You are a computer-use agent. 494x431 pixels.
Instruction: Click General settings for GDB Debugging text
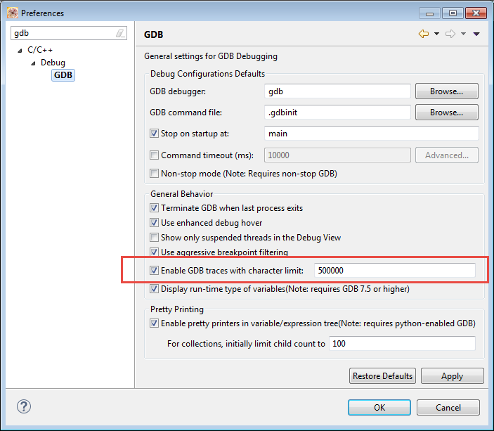click(211, 56)
